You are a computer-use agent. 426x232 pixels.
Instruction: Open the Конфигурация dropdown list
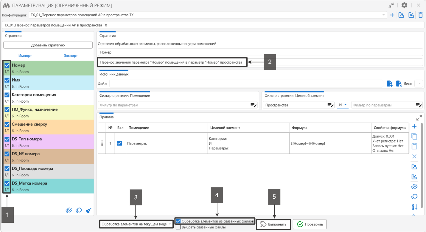coord(383,15)
